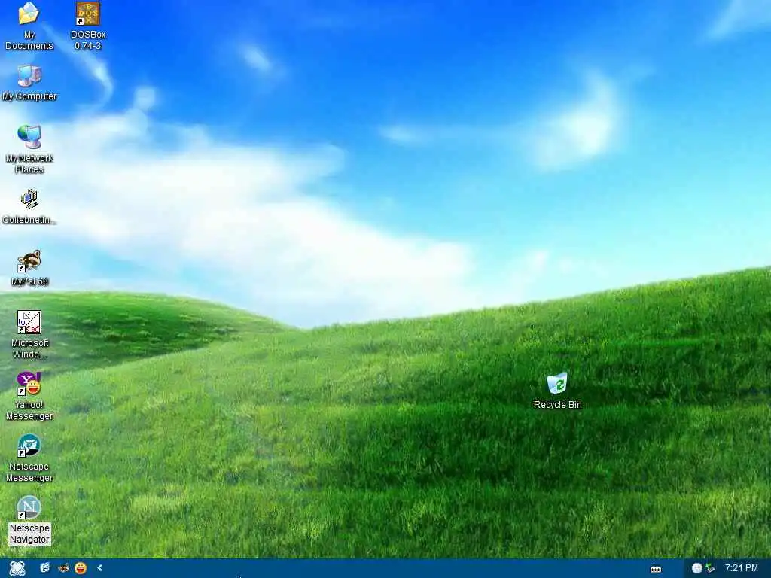Viewport: 771px width, 578px height.
Task: Click the 'Recycle Bin' label text
Action: pos(558,404)
